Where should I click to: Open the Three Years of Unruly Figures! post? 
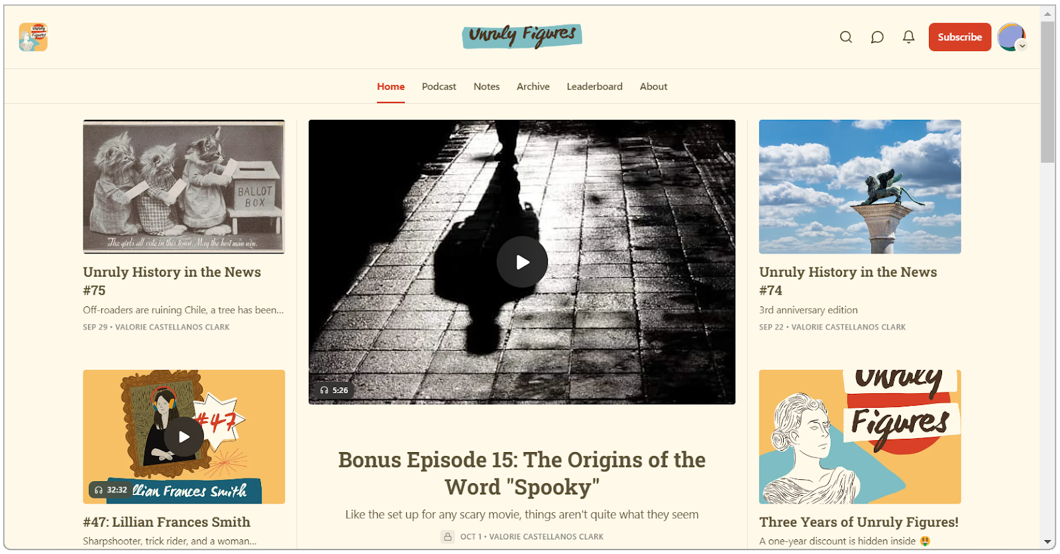click(859, 522)
